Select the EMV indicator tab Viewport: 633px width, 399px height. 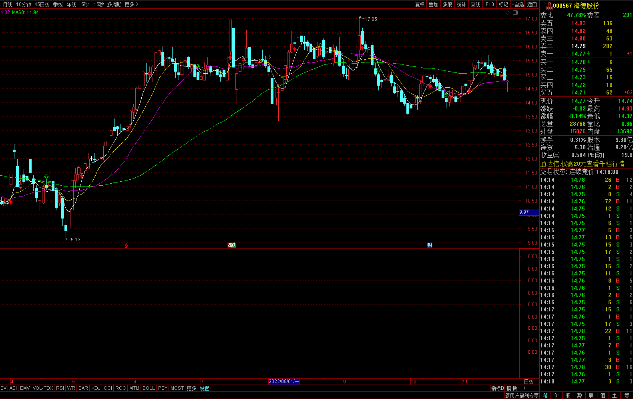(x=25, y=388)
